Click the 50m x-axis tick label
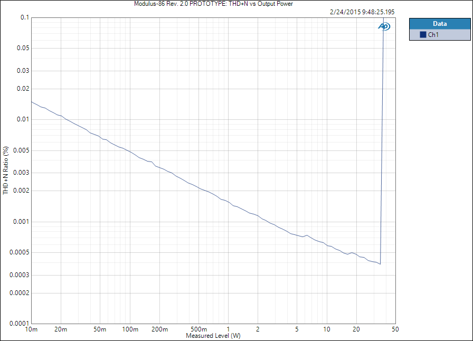The width and height of the screenshot is (473, 341). (x=100, y=329)
